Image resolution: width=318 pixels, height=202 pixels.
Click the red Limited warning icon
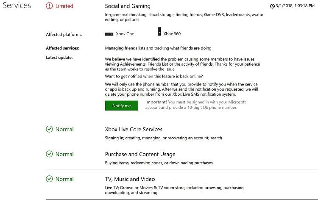pyautogui.click(x=49, y=6)
